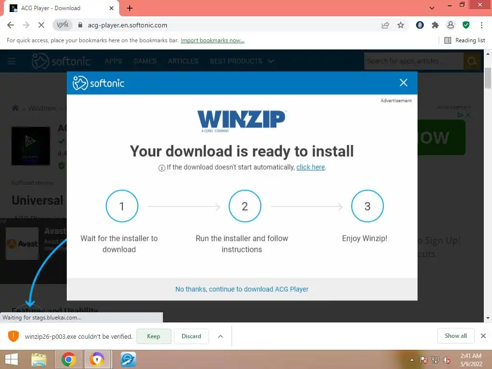This screenshot has height=369, width=492.
Task: Click the address bar URL
Action: [127, 25]
